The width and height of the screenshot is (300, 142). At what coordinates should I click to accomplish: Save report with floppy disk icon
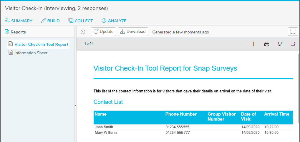[x=280, y=44]
